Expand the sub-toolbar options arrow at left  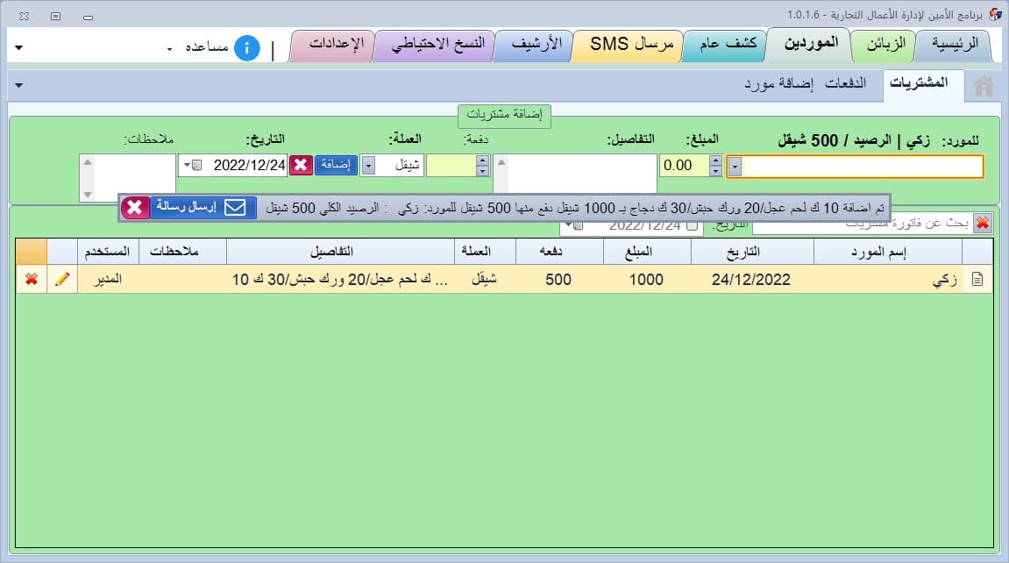(x=18, y=85)
